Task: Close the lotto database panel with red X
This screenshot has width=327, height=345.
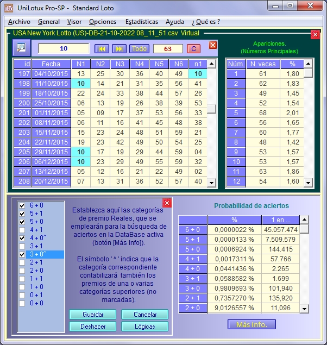Action: [x=315, y=34]
